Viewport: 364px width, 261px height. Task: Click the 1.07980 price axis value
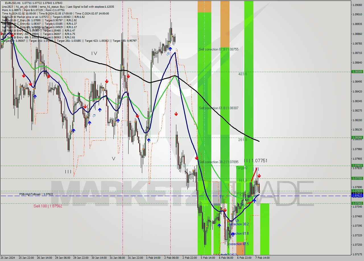coord(357,149)
